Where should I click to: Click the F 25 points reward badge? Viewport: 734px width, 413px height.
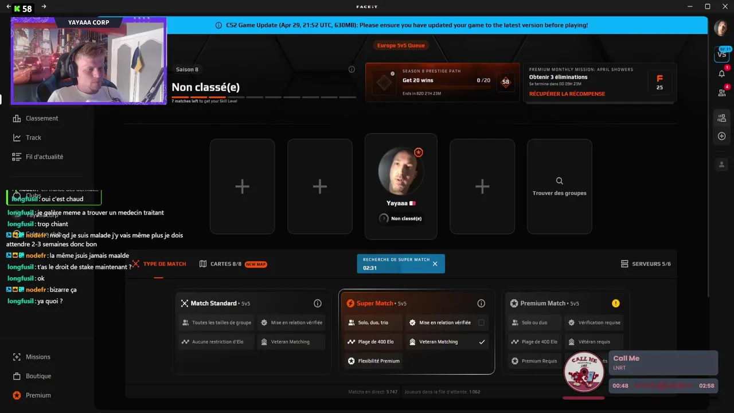tap(659, 83)
